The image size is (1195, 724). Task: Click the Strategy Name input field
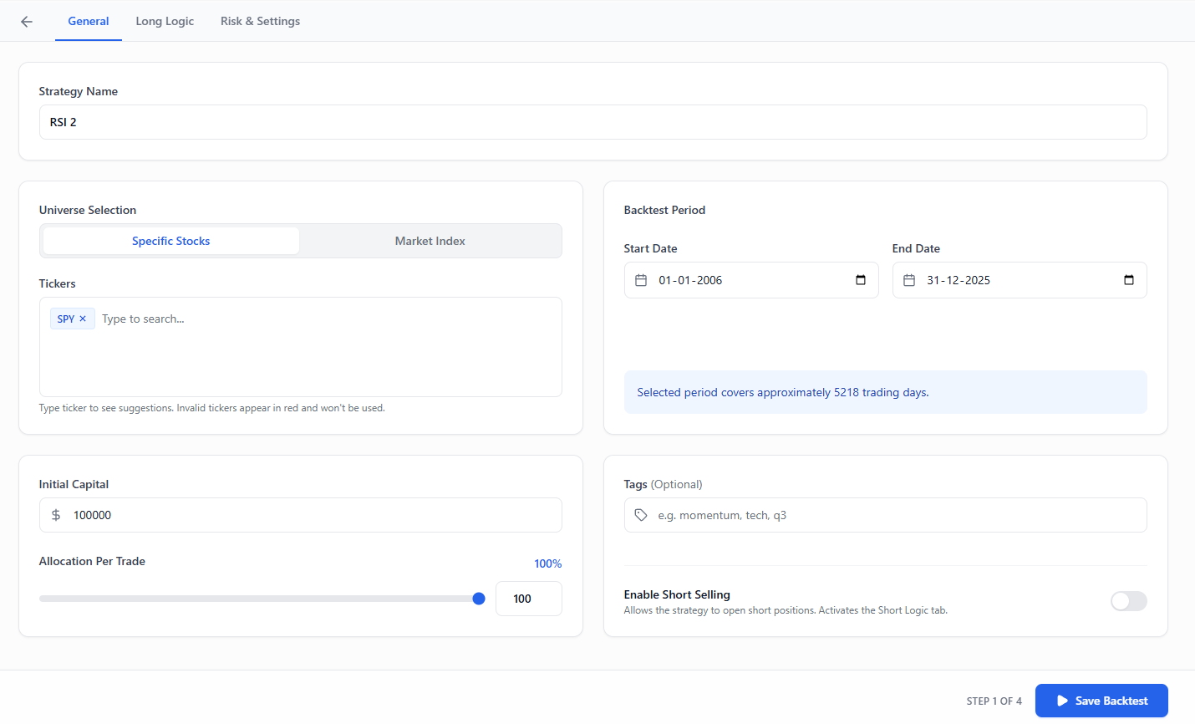(593, 122)
